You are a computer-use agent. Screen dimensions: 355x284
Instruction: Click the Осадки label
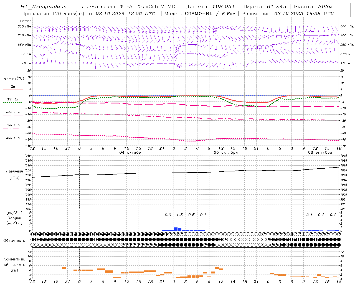tap(14, 218)
